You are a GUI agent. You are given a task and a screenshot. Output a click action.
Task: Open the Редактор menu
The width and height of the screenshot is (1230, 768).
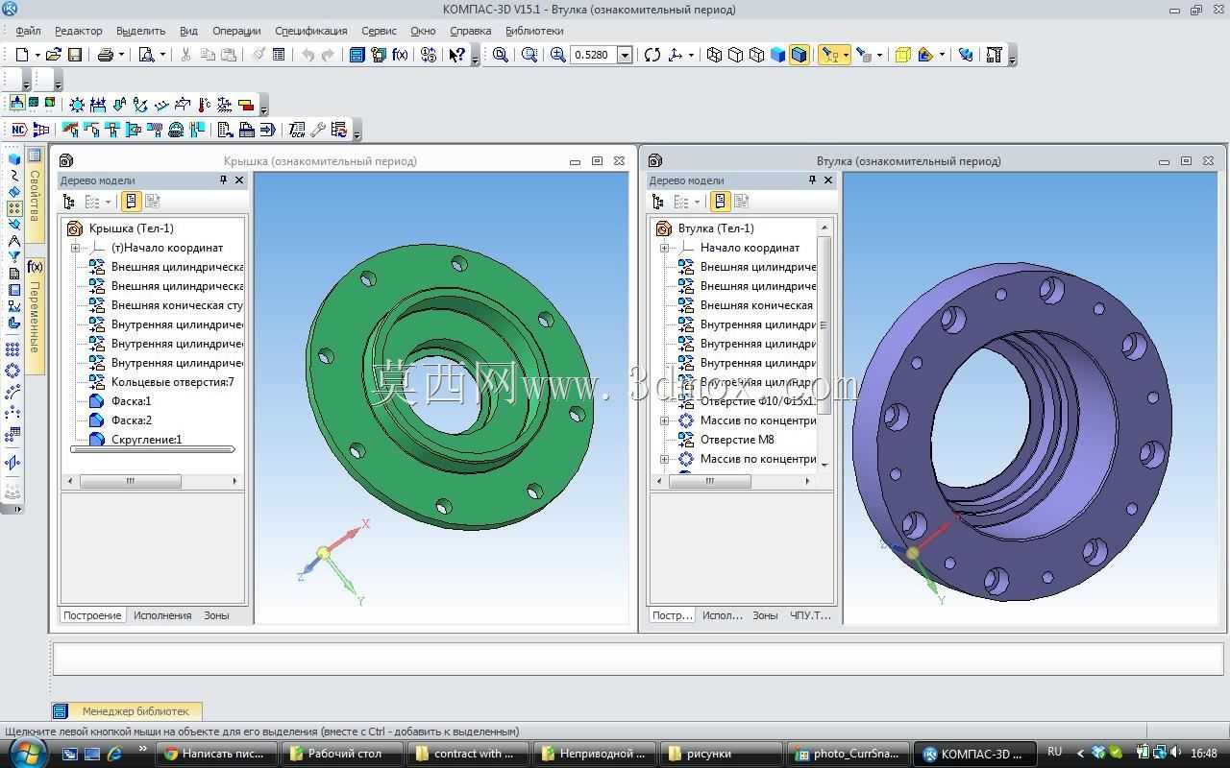79,31
